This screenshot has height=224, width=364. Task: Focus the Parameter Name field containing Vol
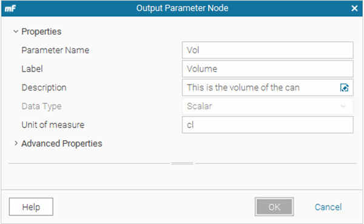pos(268,50)
